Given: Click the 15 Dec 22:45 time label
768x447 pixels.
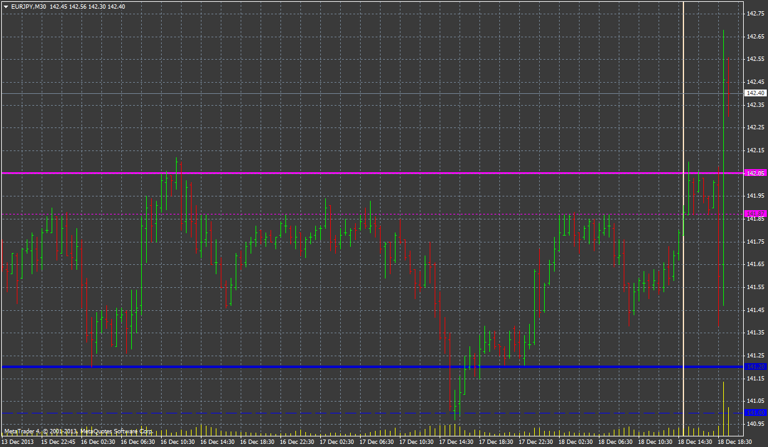Looking at the screenshot, I should 58,442.
